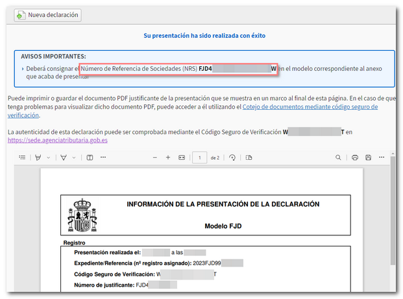Click the "Expediente/Referencia" line in the PDF
Viewport: 403px width, 299px height.
[158, 263]
